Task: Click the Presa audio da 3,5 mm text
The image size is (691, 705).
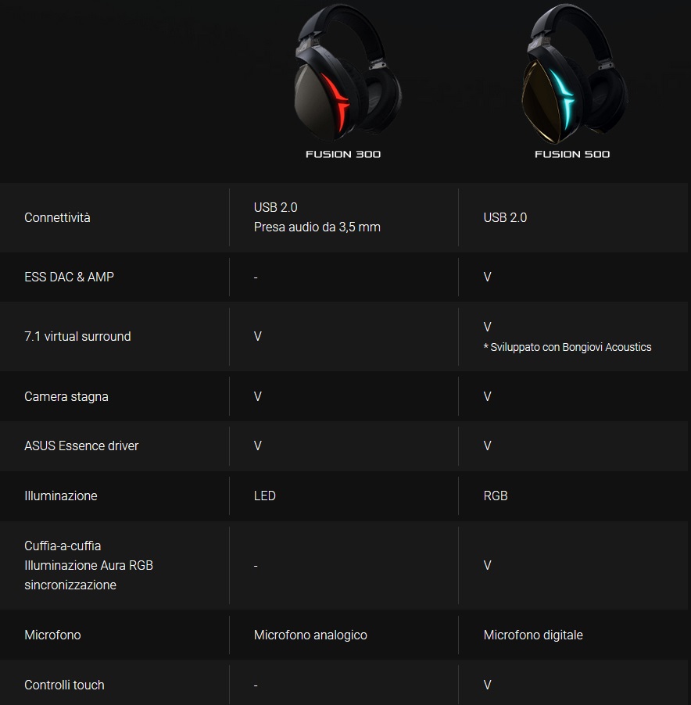Action: 317,227
